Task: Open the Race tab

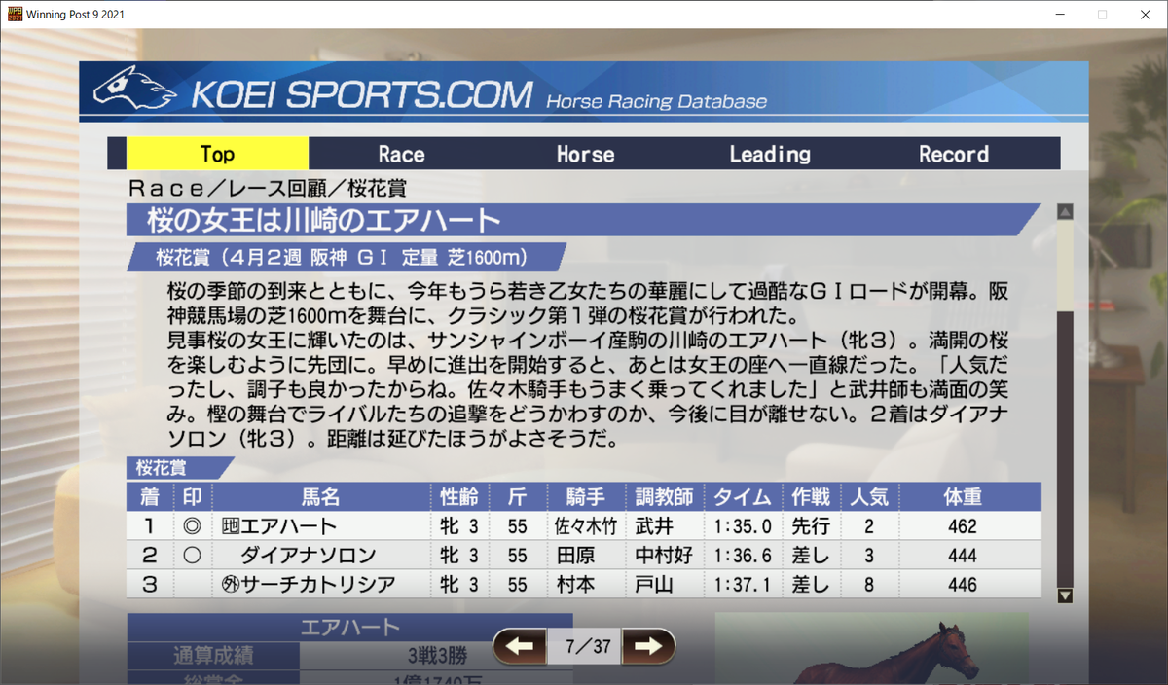Action: [x=401, y=154]
